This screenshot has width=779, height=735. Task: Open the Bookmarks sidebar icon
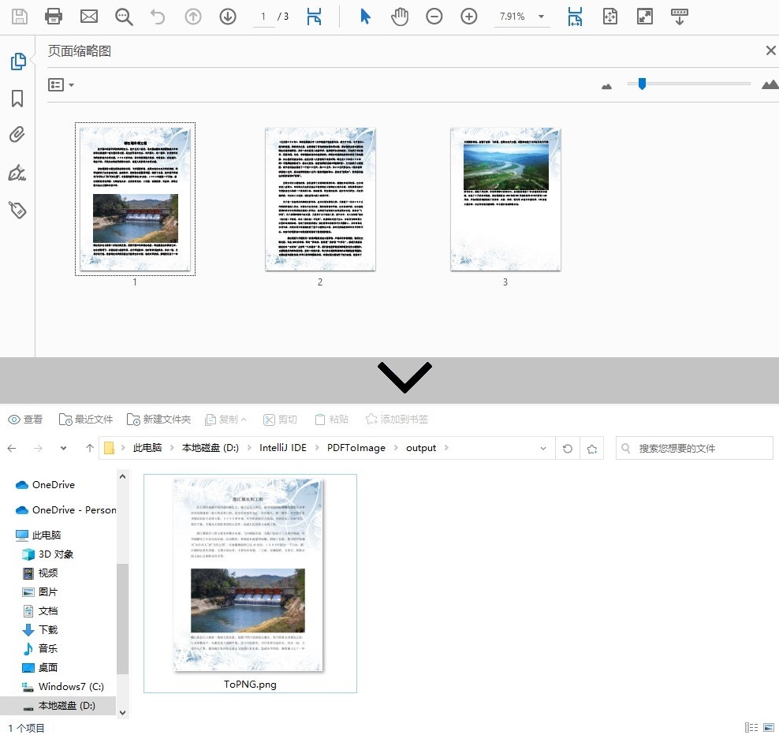point(17,99)
